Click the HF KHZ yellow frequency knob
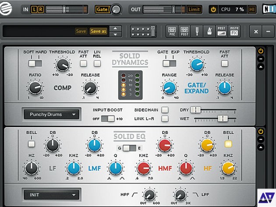 [228, 168]
